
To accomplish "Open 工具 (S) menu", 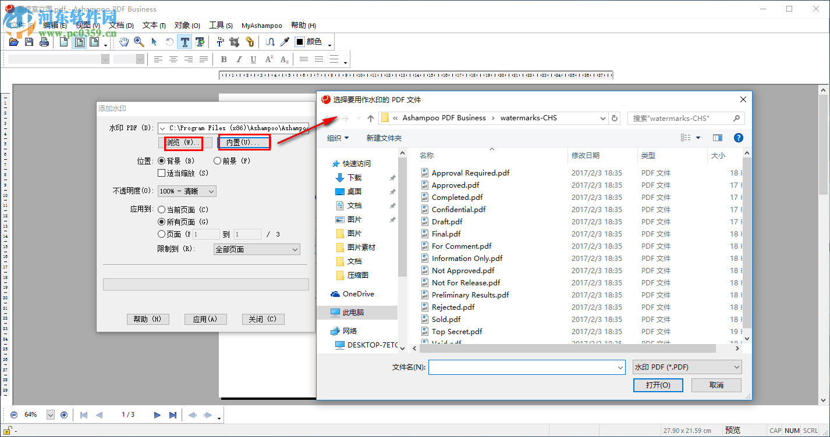I will point(221,26).
